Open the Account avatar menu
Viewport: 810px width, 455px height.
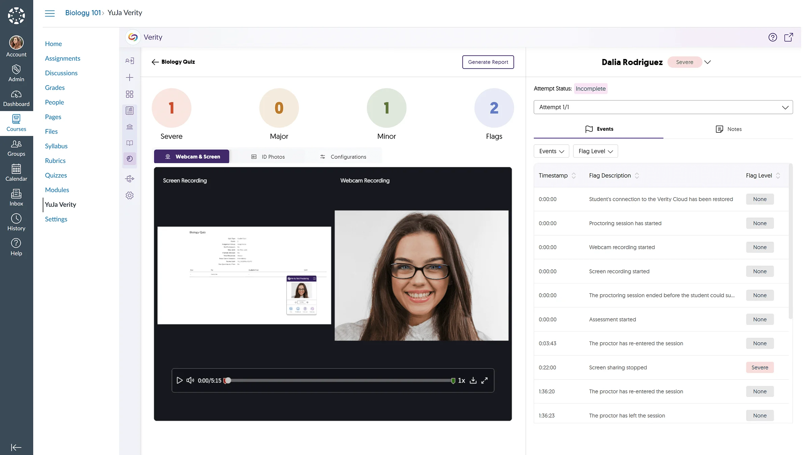point(16,47)
